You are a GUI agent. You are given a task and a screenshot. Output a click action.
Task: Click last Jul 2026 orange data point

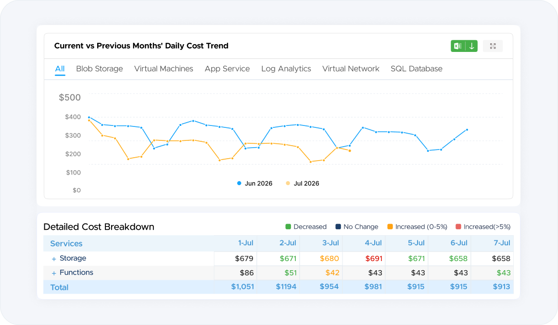(350, 151)
